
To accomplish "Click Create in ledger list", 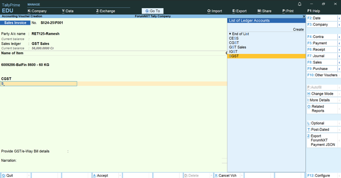I will pos(298,29).
